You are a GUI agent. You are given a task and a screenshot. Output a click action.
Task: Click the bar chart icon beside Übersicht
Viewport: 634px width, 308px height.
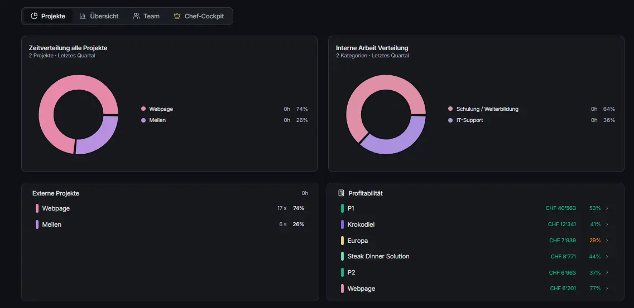pos(83,16)
